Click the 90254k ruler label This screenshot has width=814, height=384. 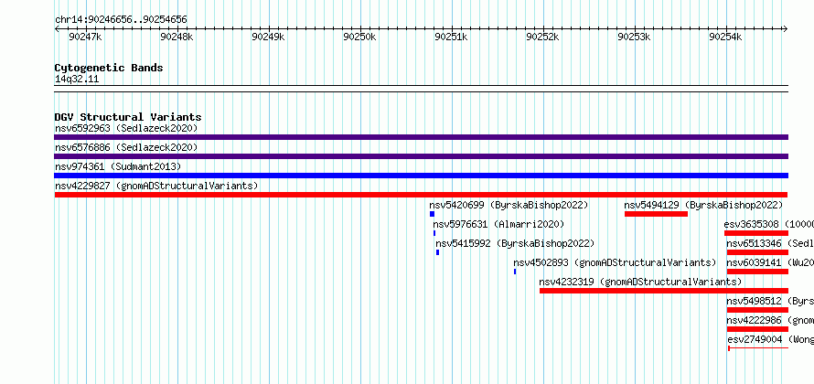click(726, 37)
